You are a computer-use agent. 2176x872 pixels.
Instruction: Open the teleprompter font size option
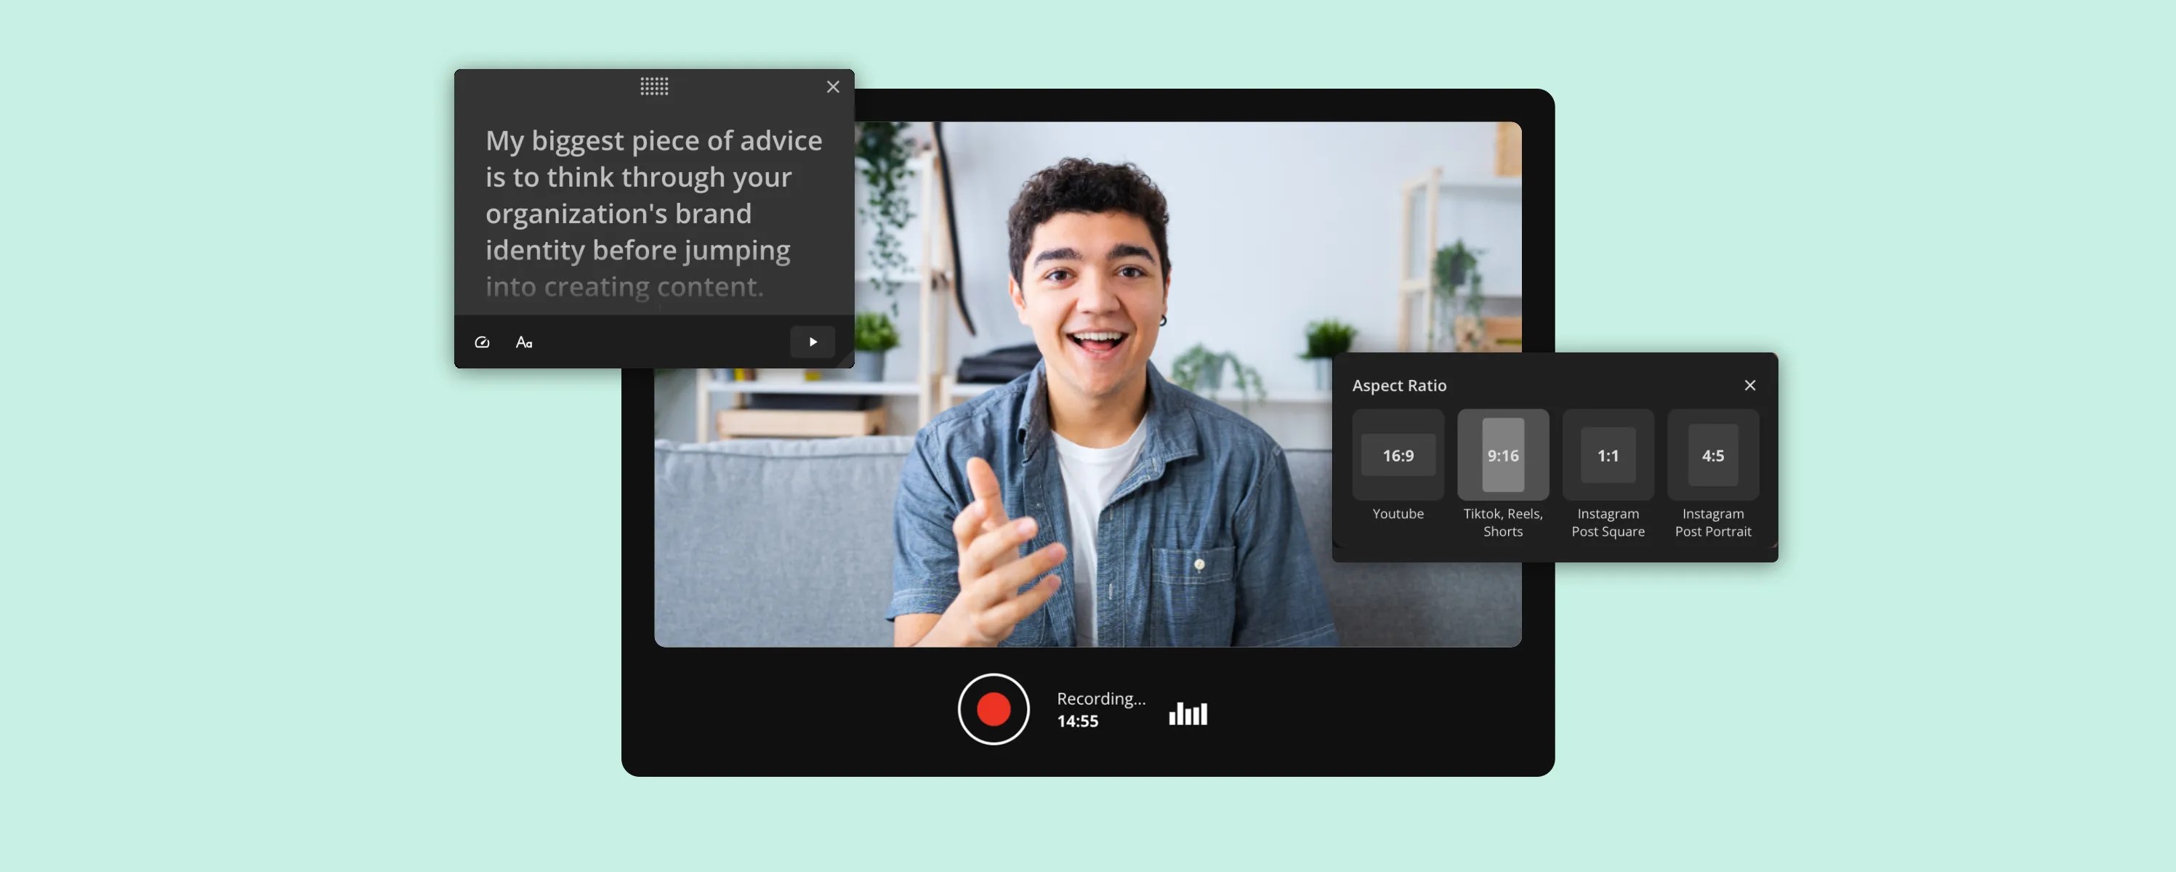(524, 342)
